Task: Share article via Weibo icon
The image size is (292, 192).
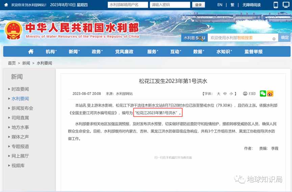Action: tap(270, 93)
